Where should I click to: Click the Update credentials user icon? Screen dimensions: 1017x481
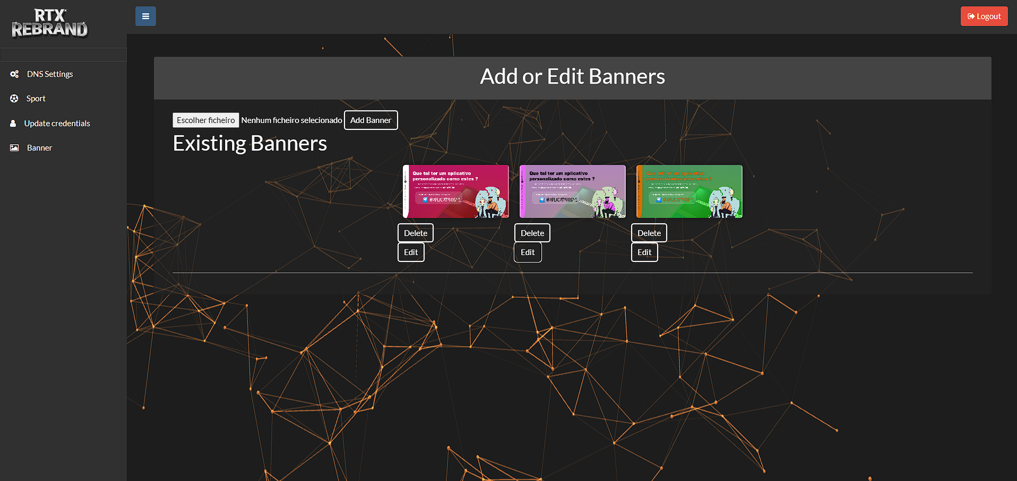click(x=13, y=124)
